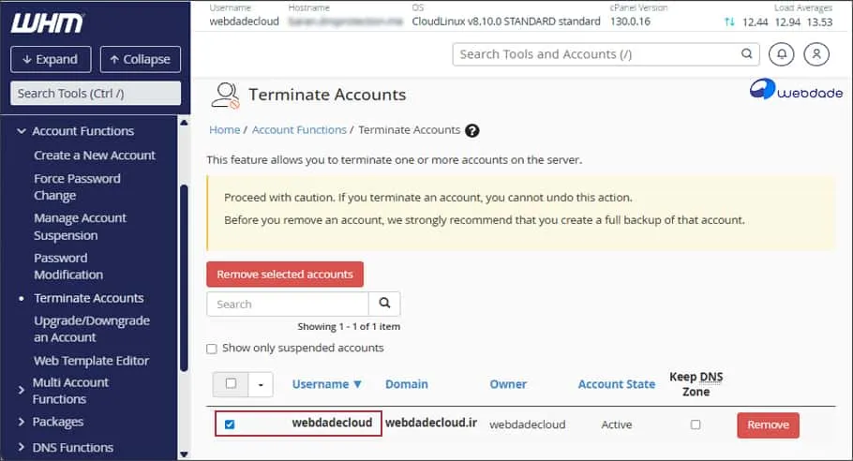This screenshot has height=461, width=853.
Task: Expand the Multi Account Functions section
Action: tap(22, 390)
